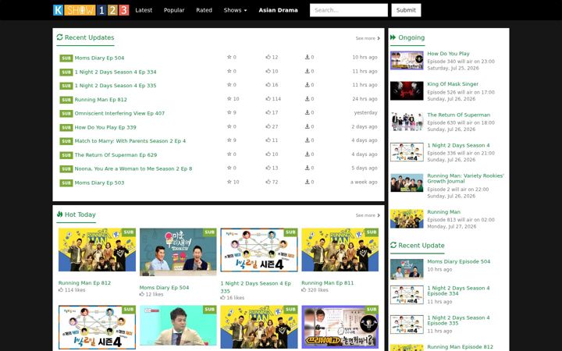Click the refresh icon beside Recent Updates heading

tap(59, 37)
